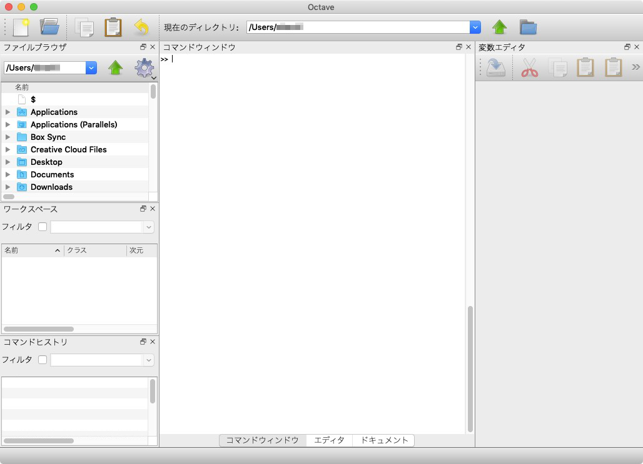Undo the last action with the yellow arrow icon
Viewport: 643px width, 464px height.
click(140, 26)
